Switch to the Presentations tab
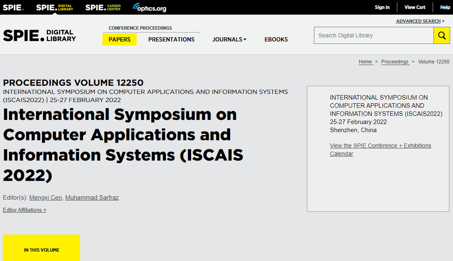This screenshot has width=453, height=261. 171,39
